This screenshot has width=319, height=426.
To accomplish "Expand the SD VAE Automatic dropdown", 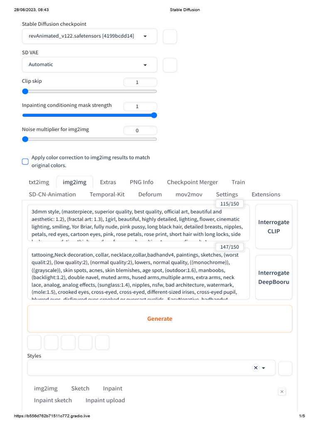I will [x=89, y=64].
